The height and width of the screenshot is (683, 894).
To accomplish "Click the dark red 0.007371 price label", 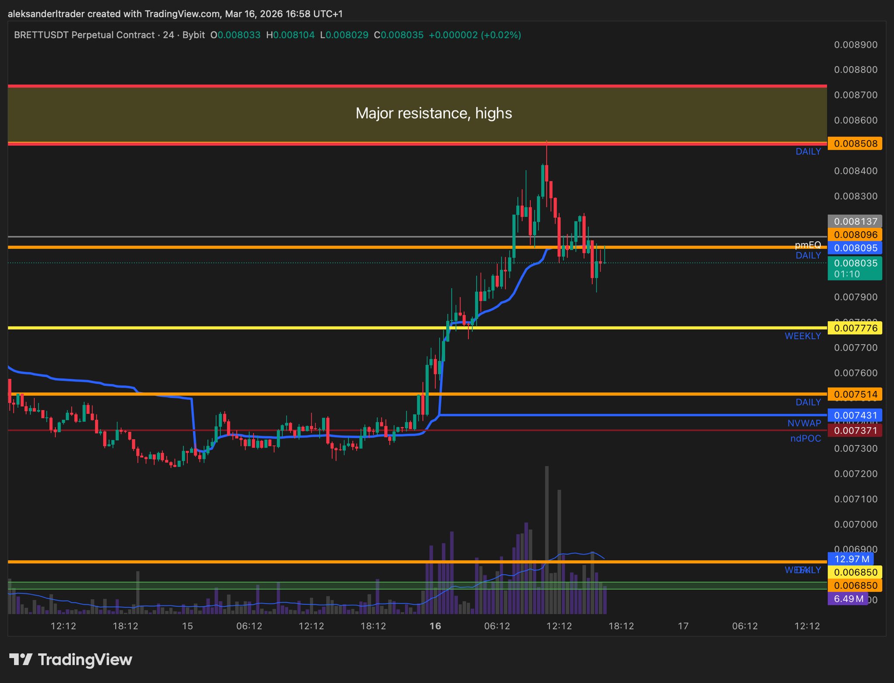I will coord(855,431).
